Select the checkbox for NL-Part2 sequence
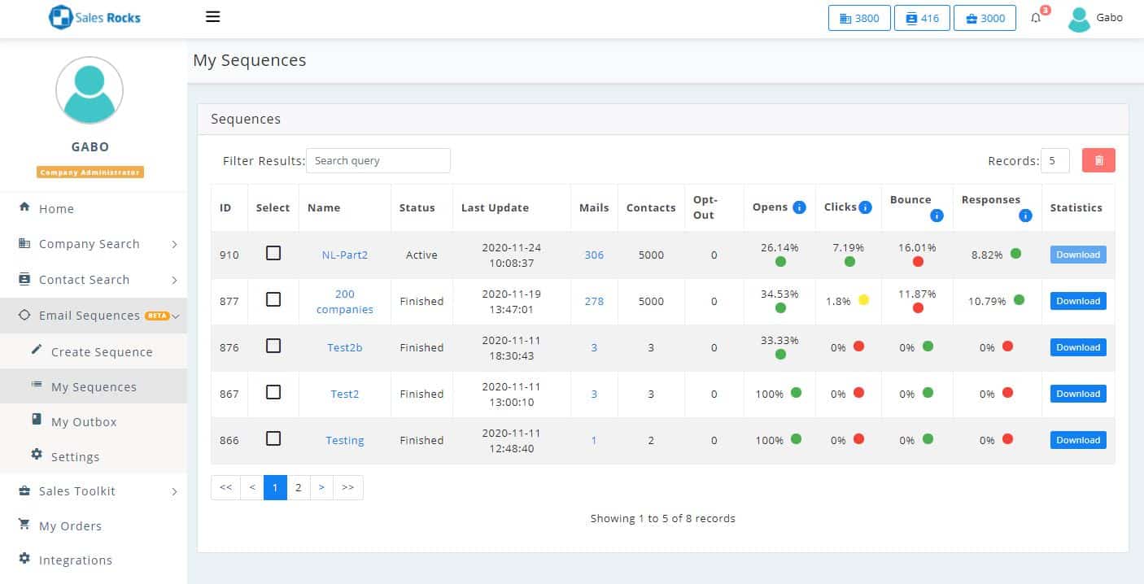Viewport: 1144px width, 584px height. point(273,253)
